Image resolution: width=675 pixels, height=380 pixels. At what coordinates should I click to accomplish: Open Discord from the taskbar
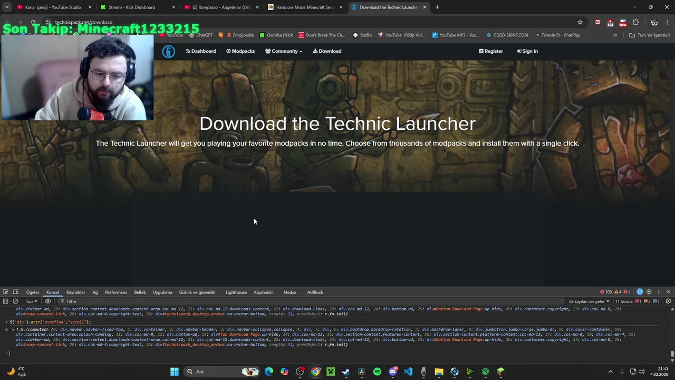[393, 372]
